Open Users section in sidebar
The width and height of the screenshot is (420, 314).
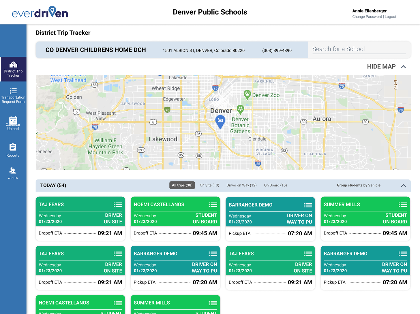point(13,173)
